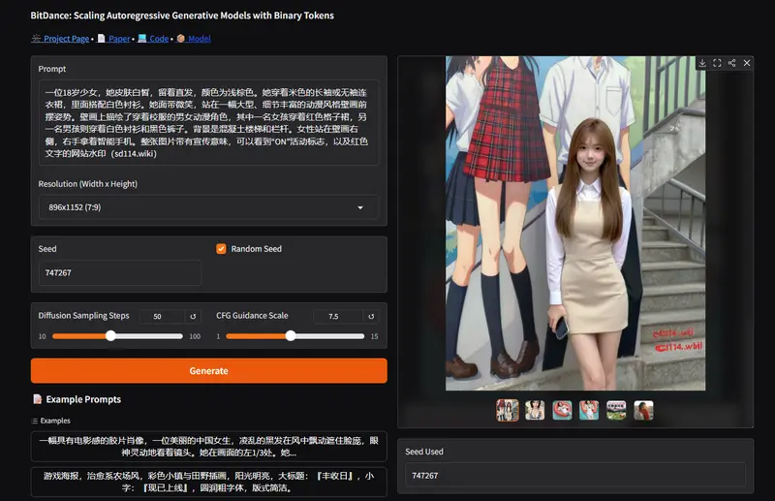Click the CFG Guidance Scale number box
775x501 pixels.
(338, 317)
